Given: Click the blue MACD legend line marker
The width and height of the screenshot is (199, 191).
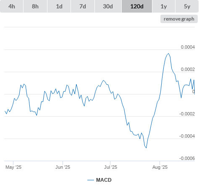Looking at the screenshot, I should click(x=91, y=180).
